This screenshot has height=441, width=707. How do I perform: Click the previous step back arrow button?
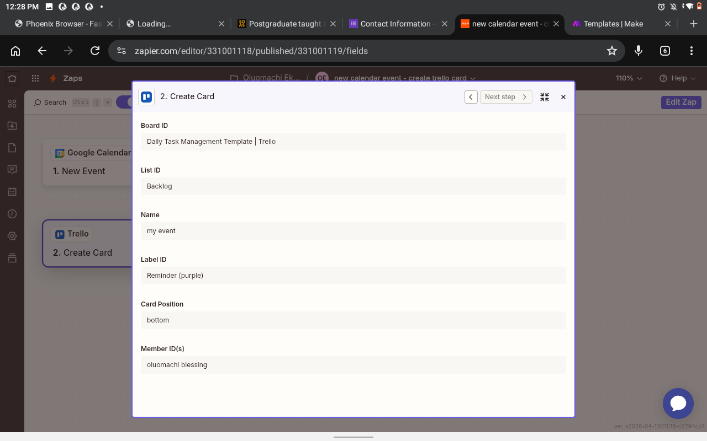click(x=471, y=96)
